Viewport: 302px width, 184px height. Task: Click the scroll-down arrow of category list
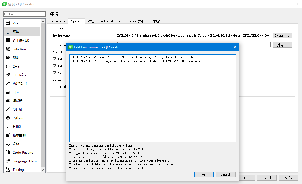point(43,170)
